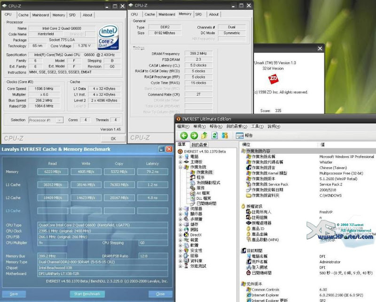376x302 pixels.
Task: Click the green Forward arrow in EVEREST toolbar
Action: [194, 136]
